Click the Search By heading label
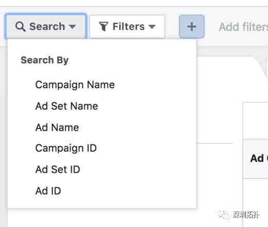 click(45, 60)
